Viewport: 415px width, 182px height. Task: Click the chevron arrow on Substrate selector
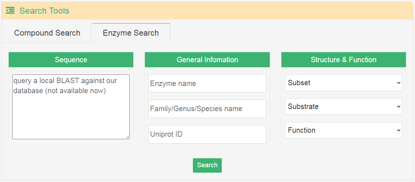click(x=398, y=106)
